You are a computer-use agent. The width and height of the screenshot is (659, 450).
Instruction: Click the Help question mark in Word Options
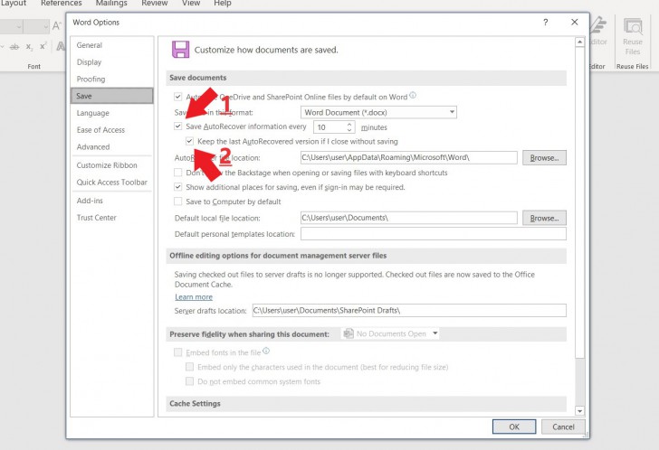(546, 23)
